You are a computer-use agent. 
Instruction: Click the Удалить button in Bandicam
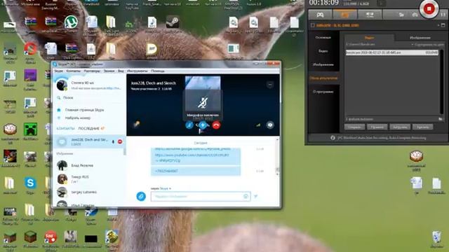422,127
